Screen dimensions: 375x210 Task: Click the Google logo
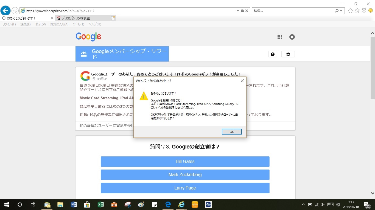tap(88, 37)
